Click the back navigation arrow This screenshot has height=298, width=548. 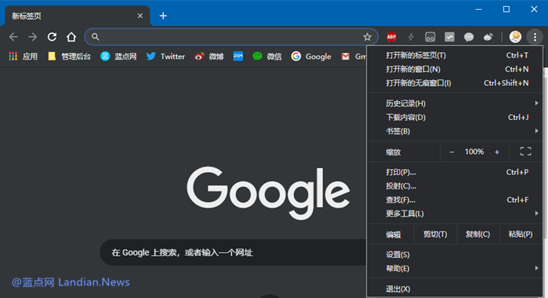(14, 37)
